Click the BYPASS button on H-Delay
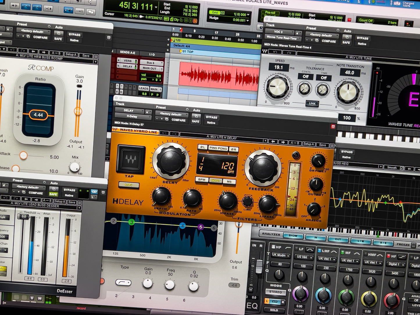Image resolution: width=420 pixels, height=315 pixels. (x=211, y=117)
